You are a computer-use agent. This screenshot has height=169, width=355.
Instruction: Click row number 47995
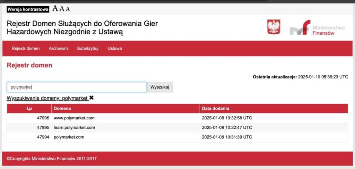point(43,128)
